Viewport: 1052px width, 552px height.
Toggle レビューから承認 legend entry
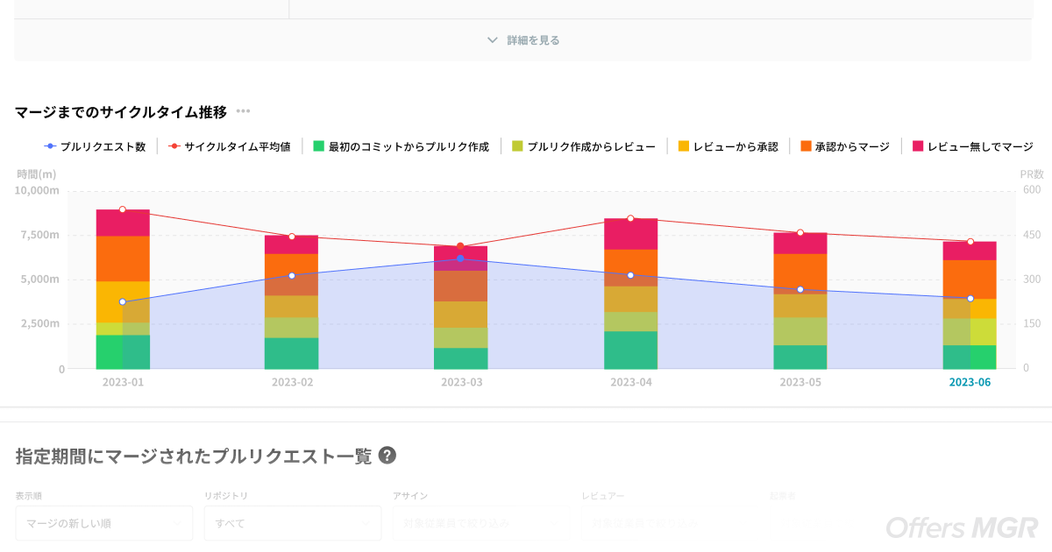tap(728, 146)
